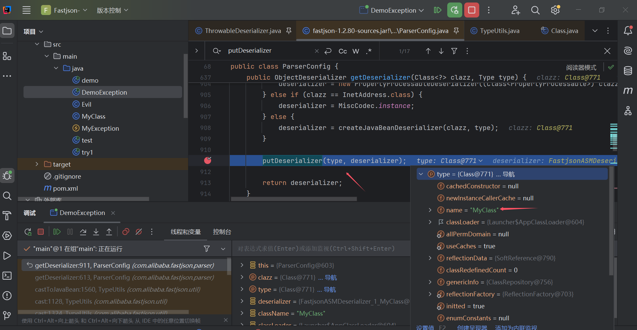This screenshot has width=637, height=330.
Task: Toggle filter search results funnel icon
Action: click(454, 51)
